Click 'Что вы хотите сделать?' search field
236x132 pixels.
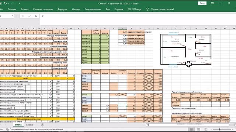[162, 9]
